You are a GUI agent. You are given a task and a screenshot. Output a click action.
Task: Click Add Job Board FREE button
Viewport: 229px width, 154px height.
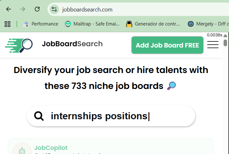point(167,45)
